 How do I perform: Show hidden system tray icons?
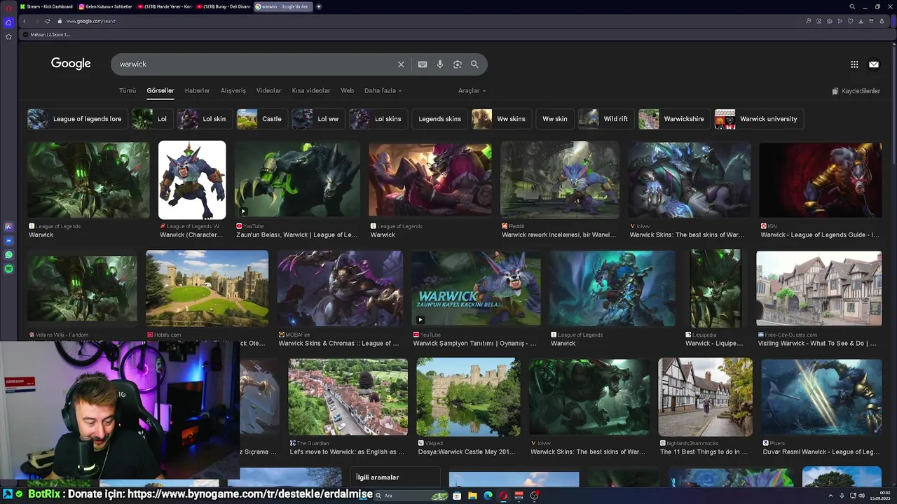[x=832, y=496]
